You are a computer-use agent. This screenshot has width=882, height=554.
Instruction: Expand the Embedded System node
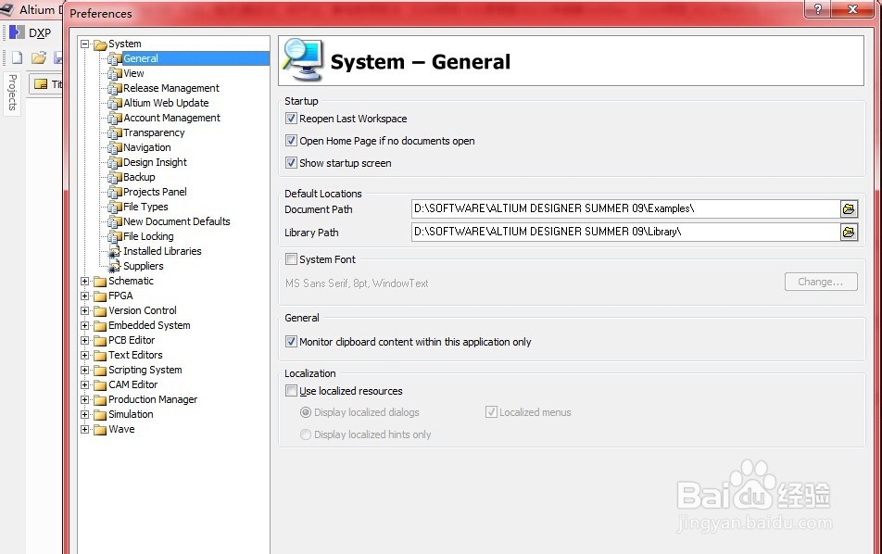[85, 325]
